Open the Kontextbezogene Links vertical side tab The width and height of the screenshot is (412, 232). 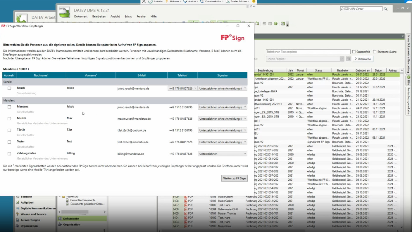409,101
